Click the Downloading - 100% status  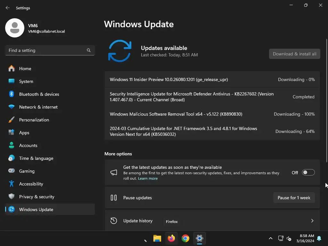(x=294, y=114)
